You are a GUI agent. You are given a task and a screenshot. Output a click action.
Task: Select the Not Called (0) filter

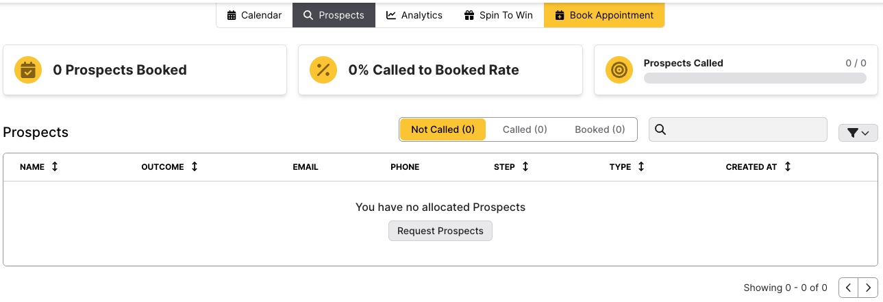click(443, 129)
